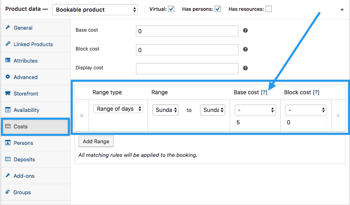The width and height of the screenshot is (350, 205).
Task: Open the Bookable product type dropdown
Action: pos(95,10)
